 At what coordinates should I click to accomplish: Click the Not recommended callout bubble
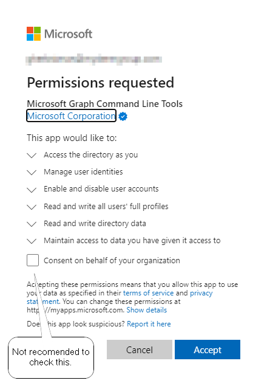51,357
